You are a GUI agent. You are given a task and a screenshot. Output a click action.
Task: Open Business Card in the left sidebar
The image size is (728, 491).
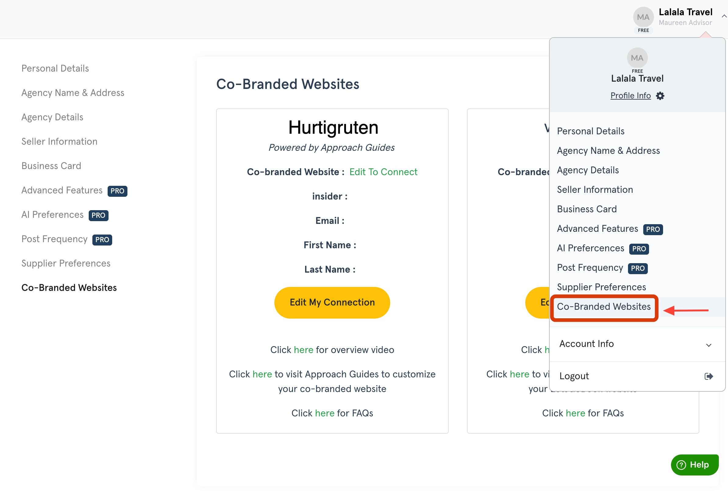click(51, 166)
